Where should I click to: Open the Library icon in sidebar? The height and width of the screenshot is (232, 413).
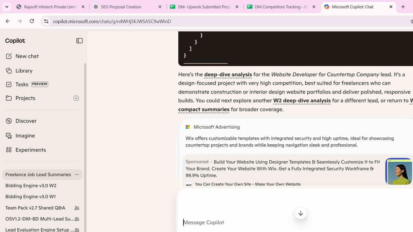pos(9,71)
